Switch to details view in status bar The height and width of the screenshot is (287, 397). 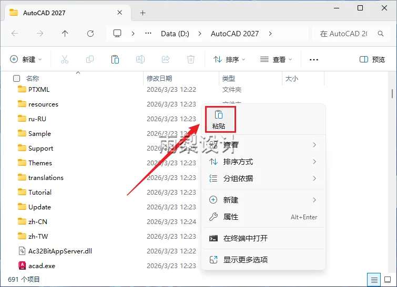(374, 280)
